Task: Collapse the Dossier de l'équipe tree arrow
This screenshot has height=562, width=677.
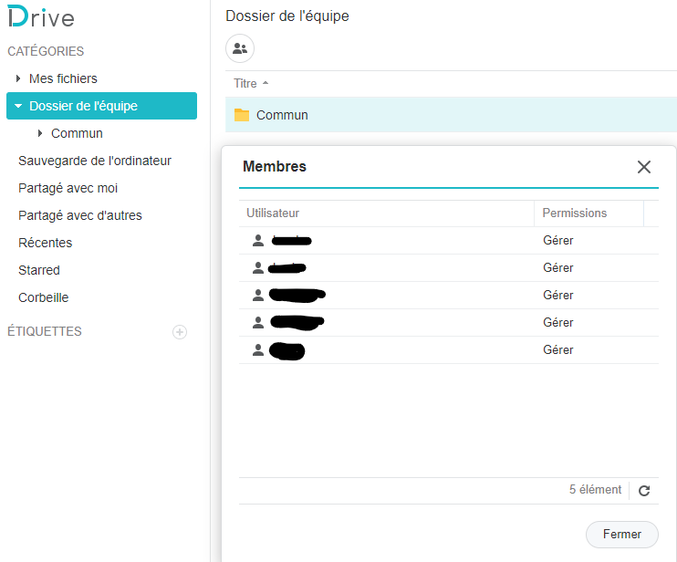Action: click(x=18, y=106)
